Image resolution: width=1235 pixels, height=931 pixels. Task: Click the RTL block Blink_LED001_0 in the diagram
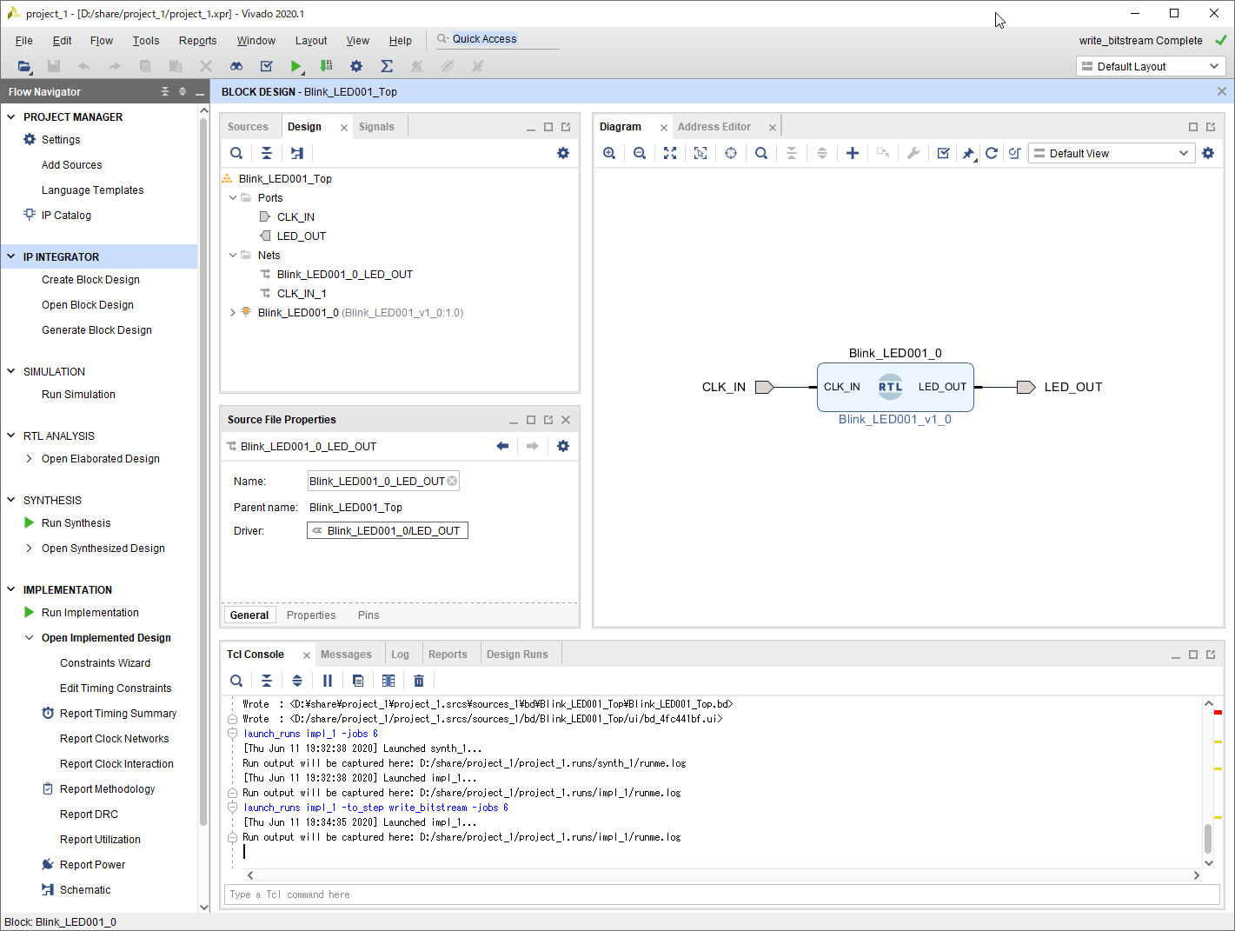click(895, 387)
